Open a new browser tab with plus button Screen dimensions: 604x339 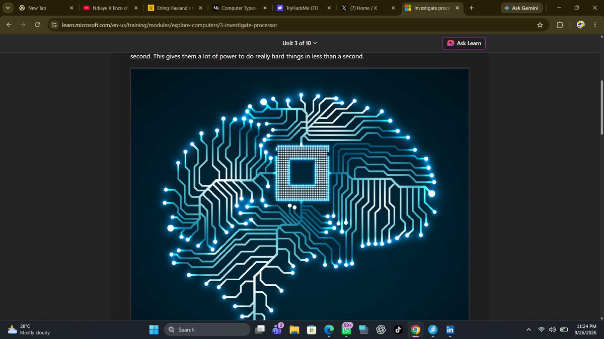point(471,8)
